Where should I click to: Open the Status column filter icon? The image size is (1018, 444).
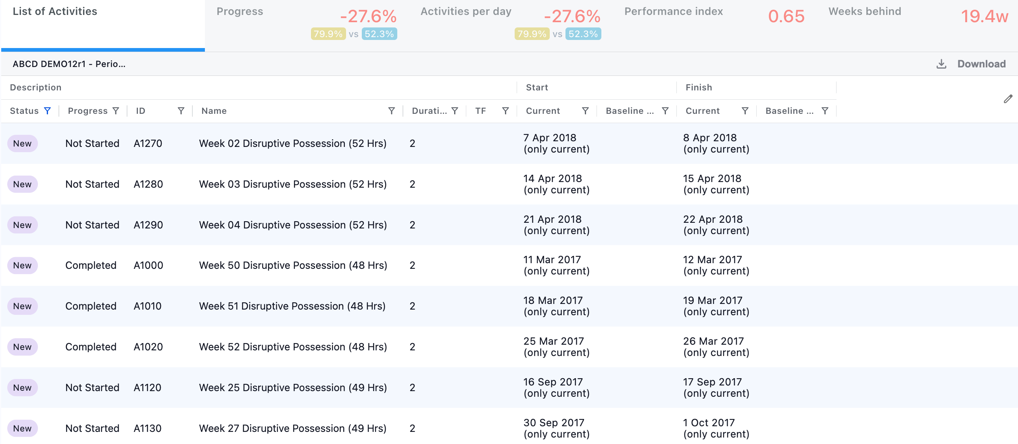(47, 111)
